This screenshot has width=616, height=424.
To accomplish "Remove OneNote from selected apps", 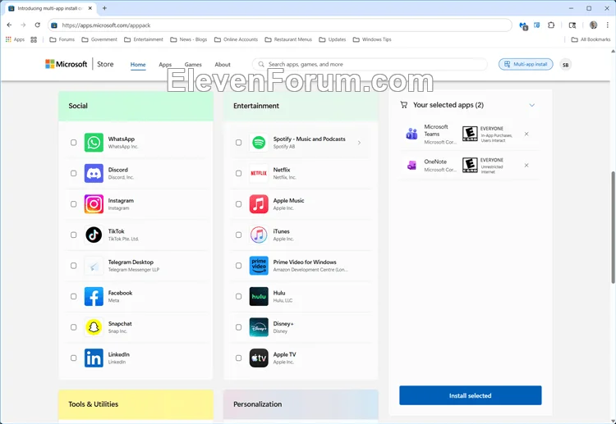I will pos(526,166).
